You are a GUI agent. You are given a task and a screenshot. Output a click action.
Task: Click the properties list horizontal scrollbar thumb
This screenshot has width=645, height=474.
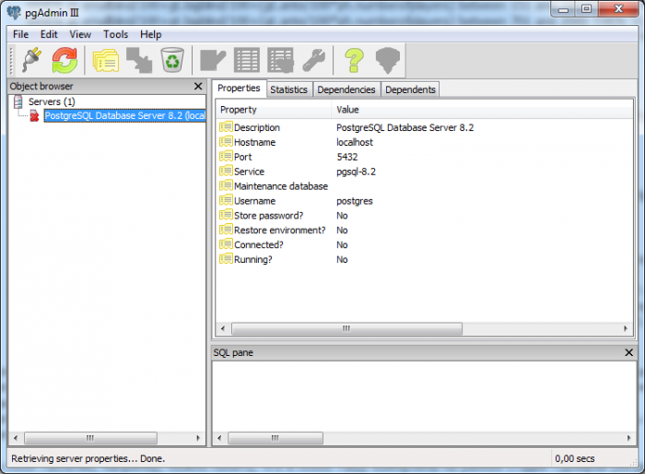click(x=346, y=328)
